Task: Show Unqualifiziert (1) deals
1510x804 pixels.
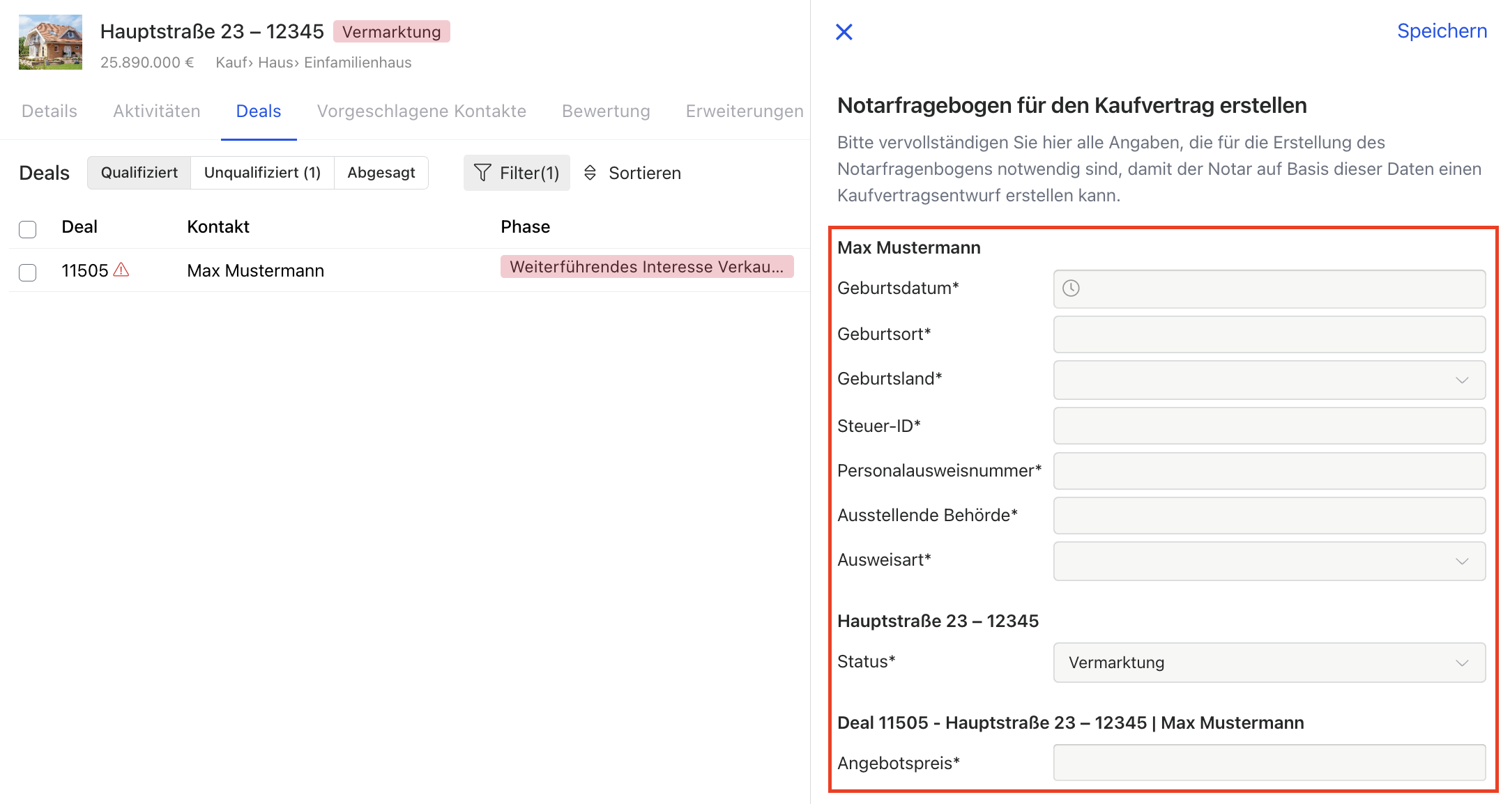Action: 262,173
